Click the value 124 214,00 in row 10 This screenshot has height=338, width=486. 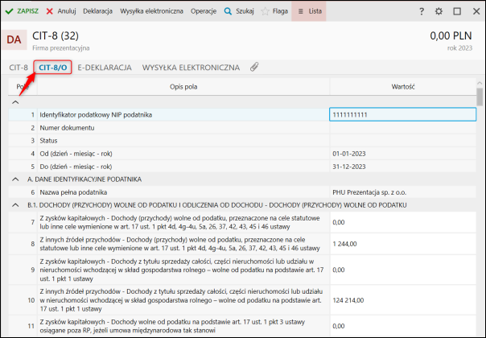coord(348,300)
